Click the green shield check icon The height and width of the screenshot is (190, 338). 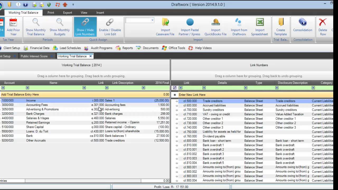pos(49,4)
